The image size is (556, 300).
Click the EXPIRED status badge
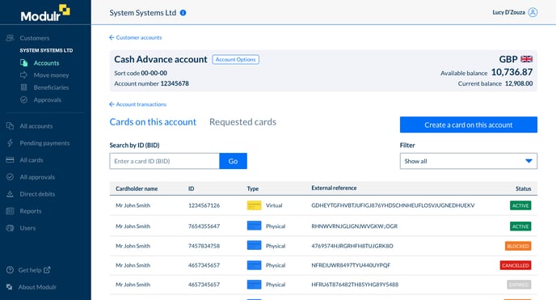519,285
